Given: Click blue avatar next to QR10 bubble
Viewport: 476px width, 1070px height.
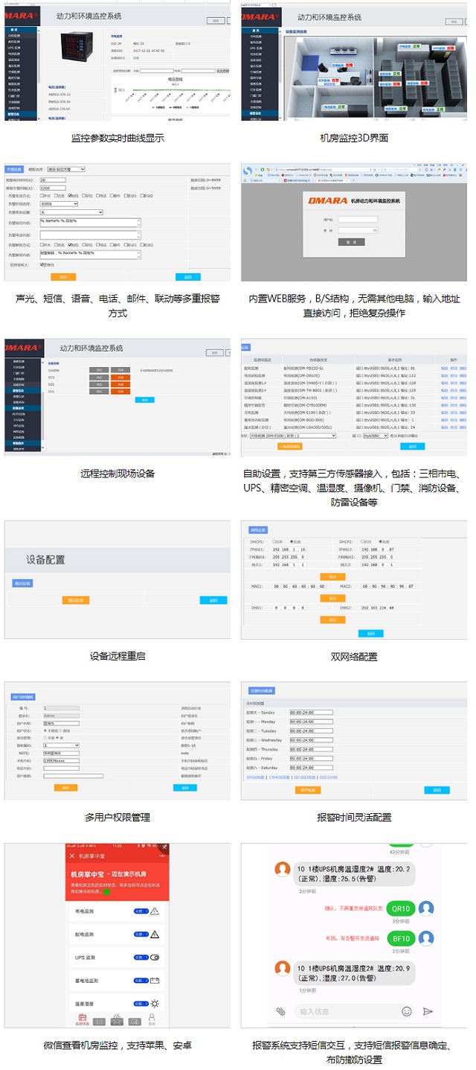Looking at the screenshot, I should coord(426,908).
